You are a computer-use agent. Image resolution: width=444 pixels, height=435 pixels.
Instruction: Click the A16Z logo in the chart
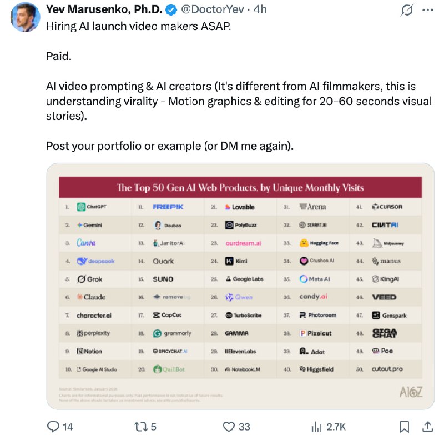point(411,392)
